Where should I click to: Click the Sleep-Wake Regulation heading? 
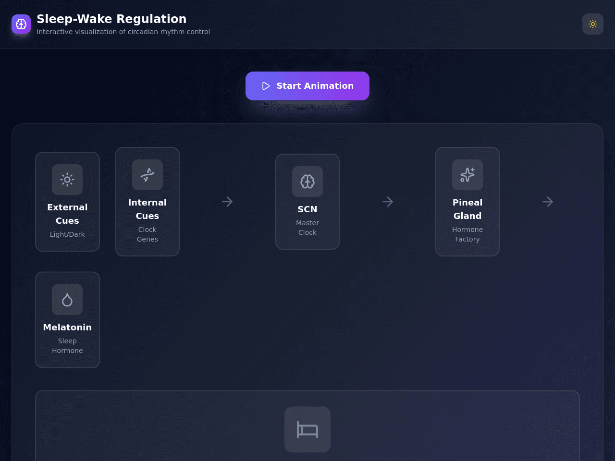(111, 19)
